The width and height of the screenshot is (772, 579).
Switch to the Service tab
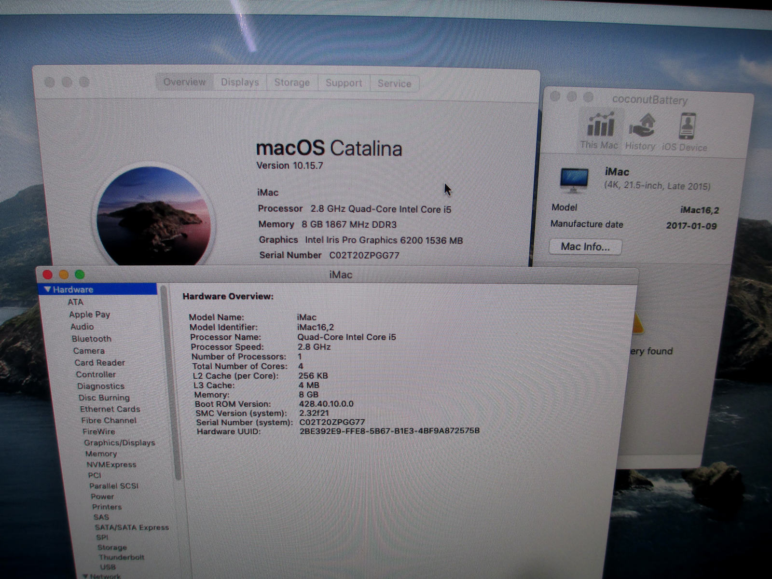394,83
